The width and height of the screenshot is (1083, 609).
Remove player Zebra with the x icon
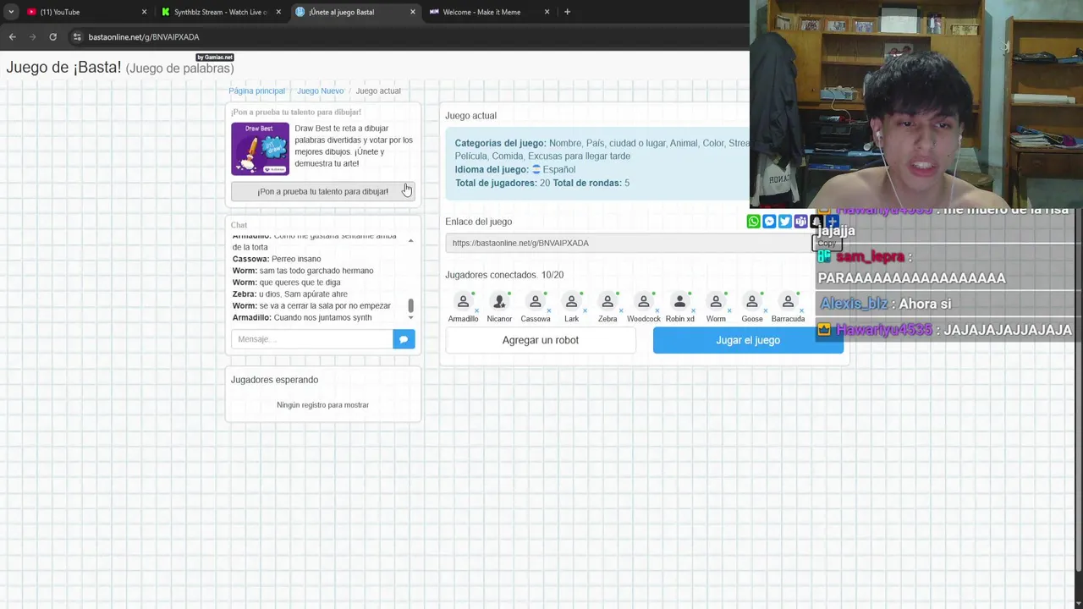(621, 310)
